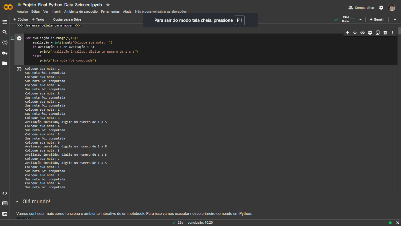This screenshot has height=226, width=401.
Task: Click the Olá mundo! heading text
Action: 36,202
